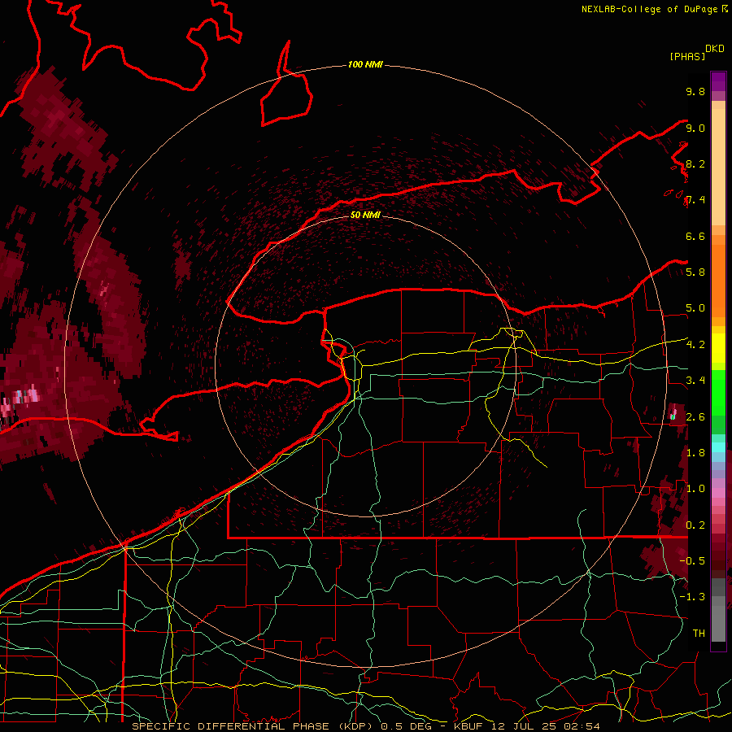Screen dimensions: 732x732
Task: Click the 9.0 value on the color scale
Action: (695, 128)
